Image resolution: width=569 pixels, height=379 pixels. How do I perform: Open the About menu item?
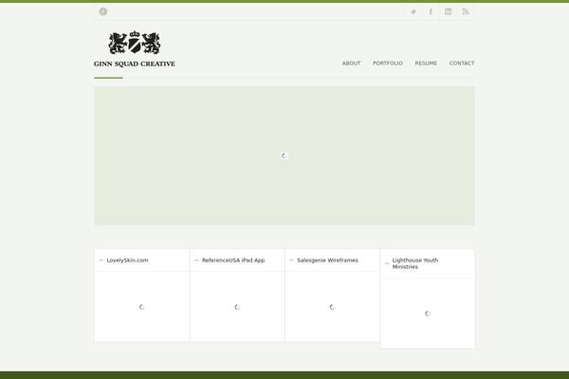pos(351,63)
